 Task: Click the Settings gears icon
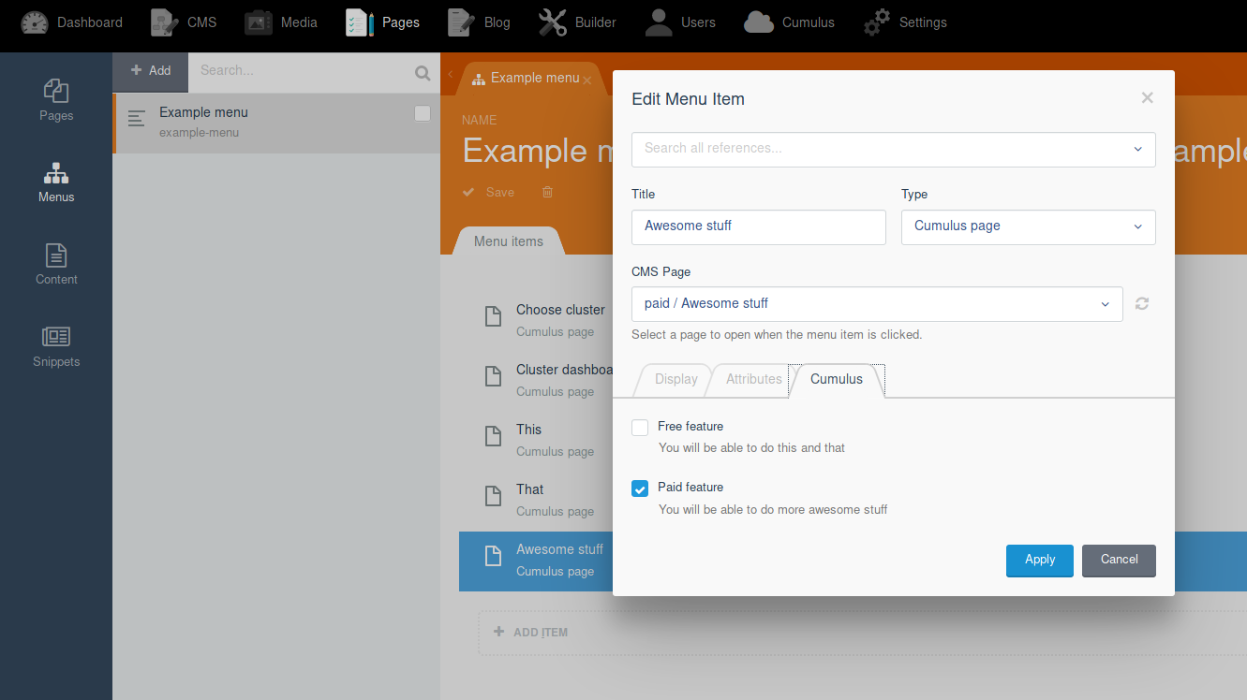pos(877,22)
